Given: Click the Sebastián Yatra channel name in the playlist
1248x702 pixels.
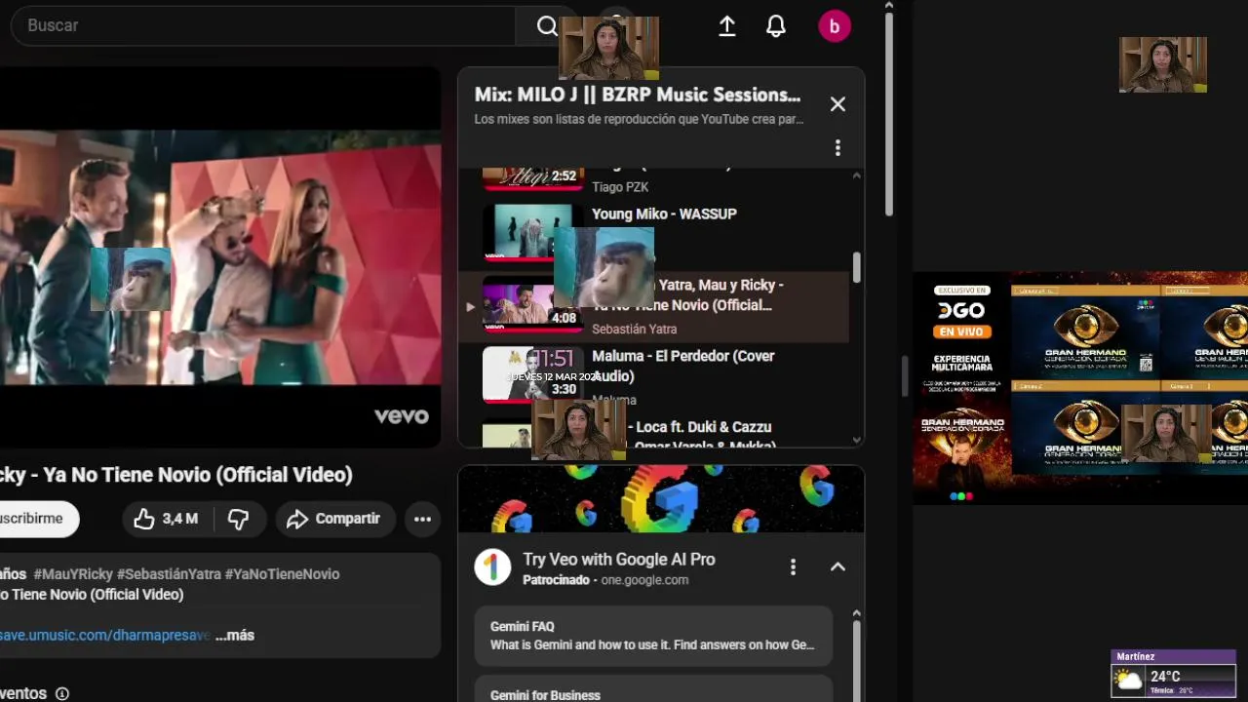Looking at the screenshot, I should click(x=635, y=330).
